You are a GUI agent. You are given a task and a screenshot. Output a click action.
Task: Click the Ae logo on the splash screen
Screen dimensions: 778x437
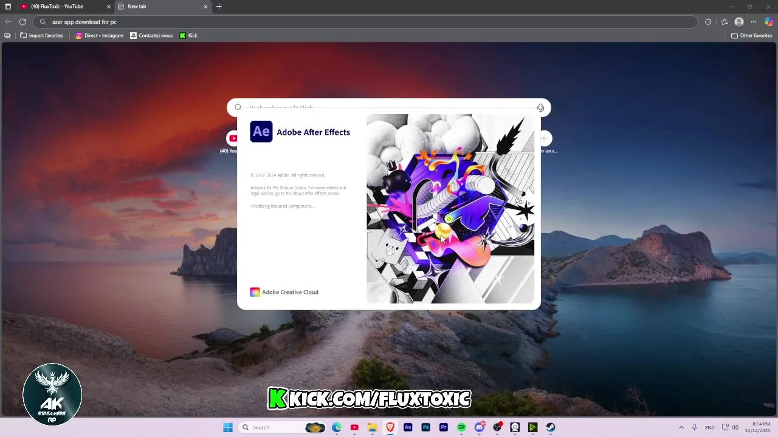point(261,132)
